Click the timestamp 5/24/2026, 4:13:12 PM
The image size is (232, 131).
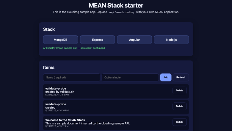pyautogui.click(x=57, y=127)
